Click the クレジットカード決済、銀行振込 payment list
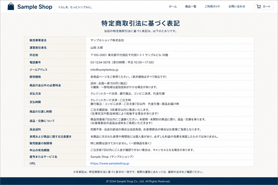Screen dimensions: 278x185 point(128,93)
